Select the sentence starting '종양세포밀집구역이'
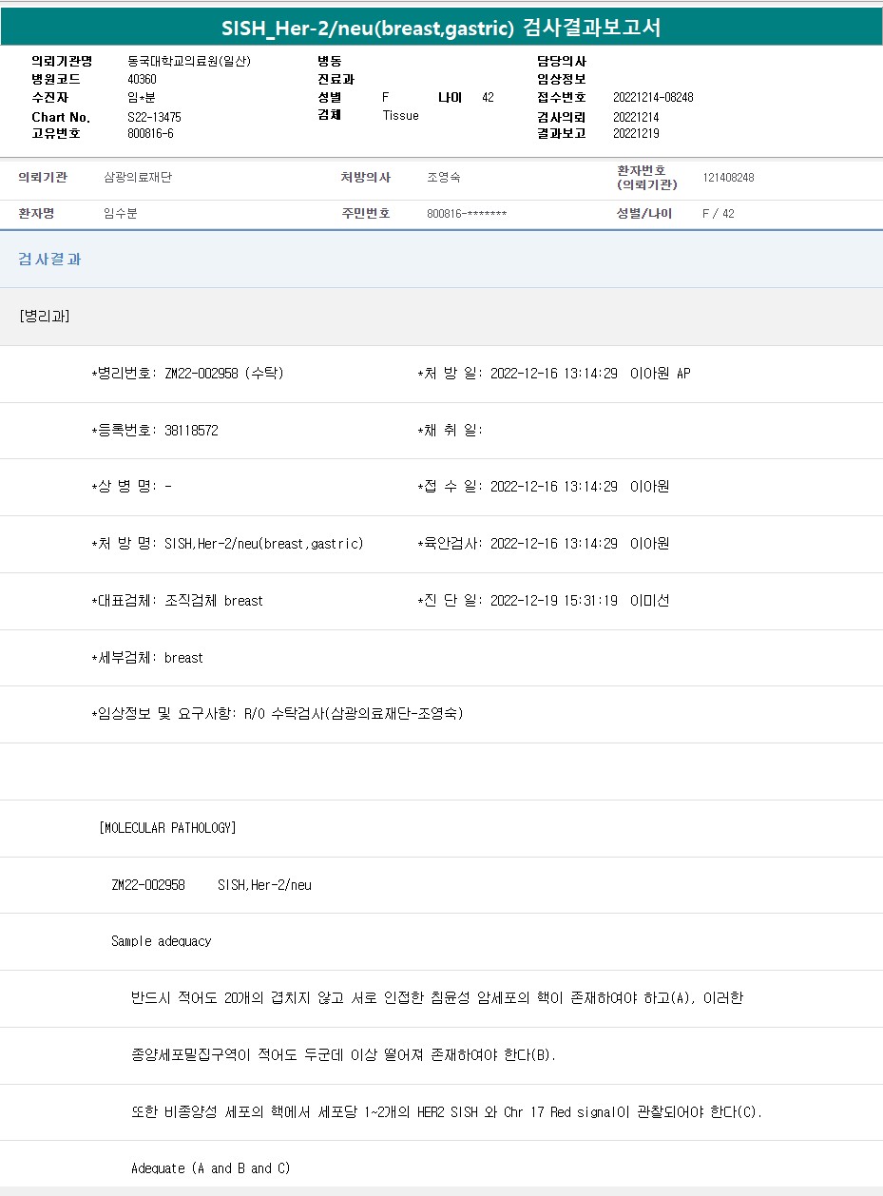This screenshot has height=1196, width=883. [x=343, y=1055]
